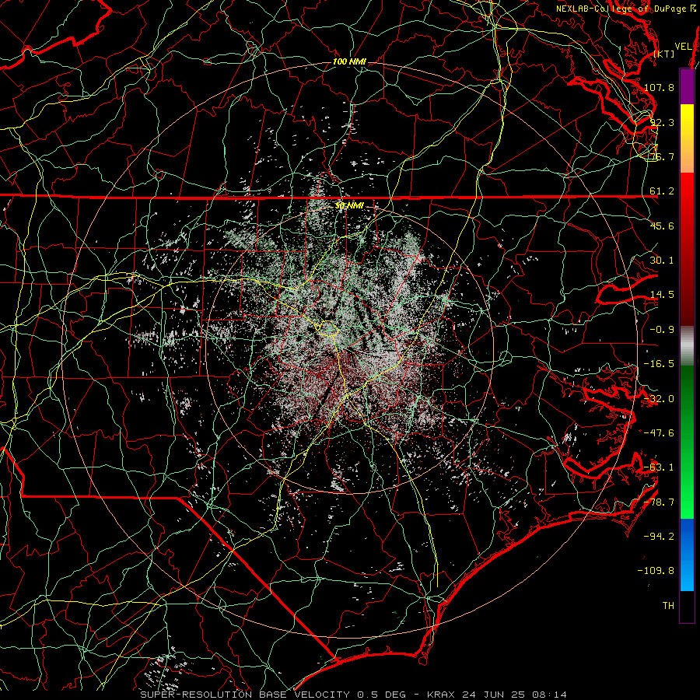Click the KRAX 24 JUN 25 08:14 timestamp
The image size is (700, 700).
496,695
